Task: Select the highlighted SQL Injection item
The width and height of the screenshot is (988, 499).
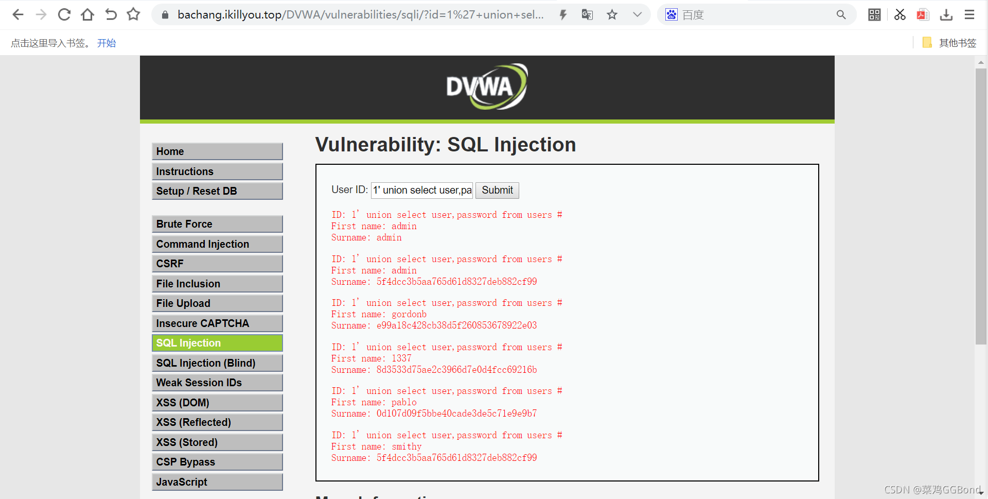Action: click(217, 343)
